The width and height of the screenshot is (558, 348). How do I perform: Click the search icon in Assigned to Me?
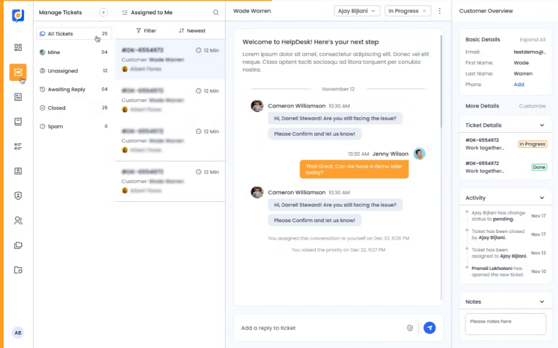216,12
